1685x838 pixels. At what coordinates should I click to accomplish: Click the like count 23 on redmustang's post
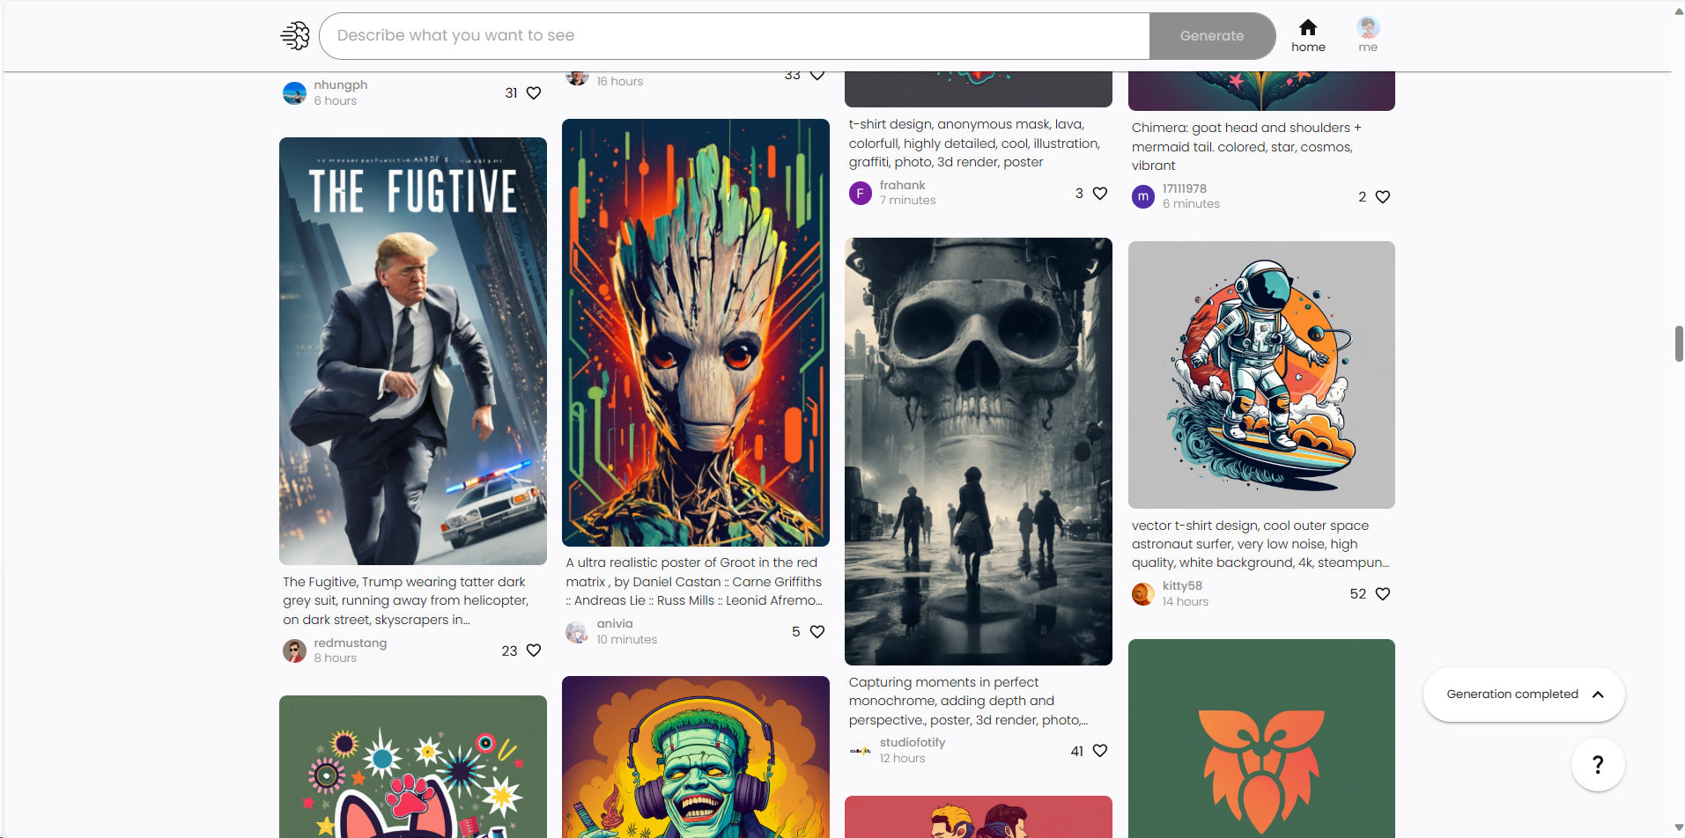[x=509, y=651]
